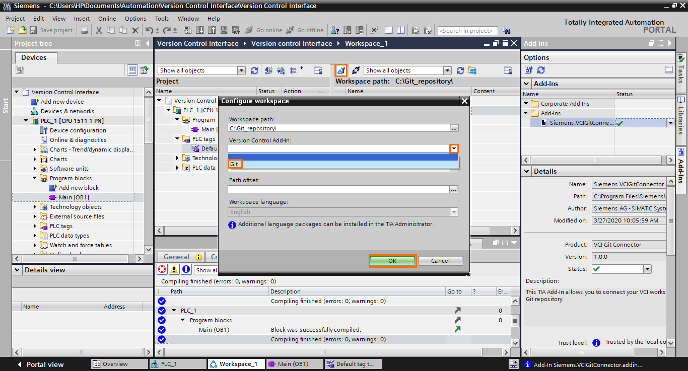Click the Cut icon in the toolbar
688x371 pixels.
tap(99, 30)
